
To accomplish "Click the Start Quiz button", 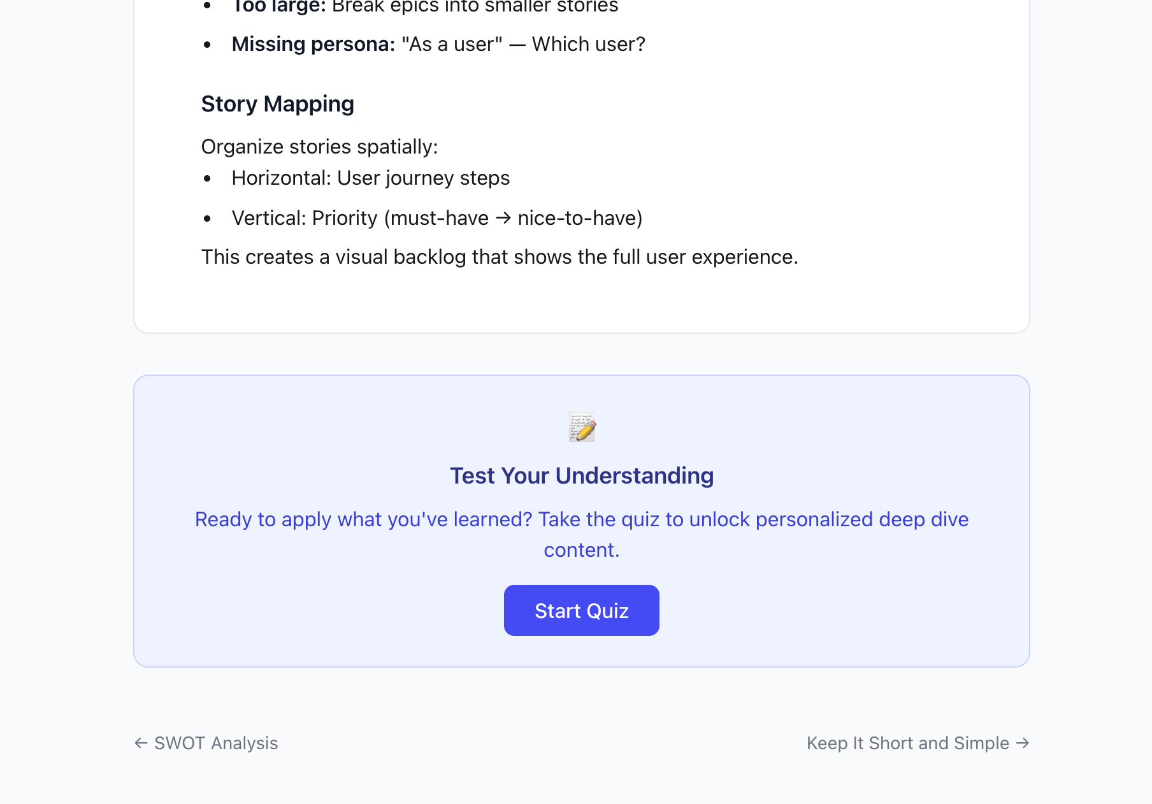I will pos(581,610).
